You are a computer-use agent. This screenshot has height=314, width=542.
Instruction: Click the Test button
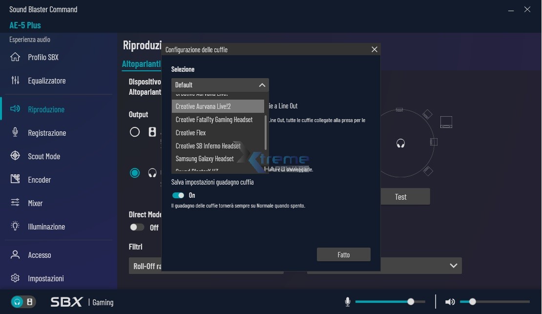coord(400,197)
